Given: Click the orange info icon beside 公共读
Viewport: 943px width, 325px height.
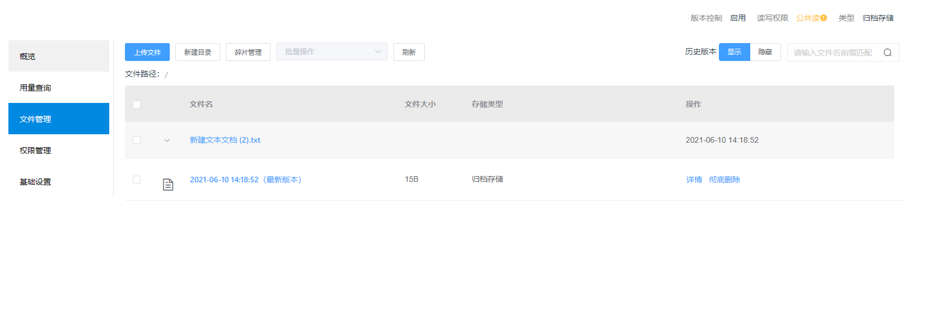Looking at the screenshot, I should (x=824, y=18).
